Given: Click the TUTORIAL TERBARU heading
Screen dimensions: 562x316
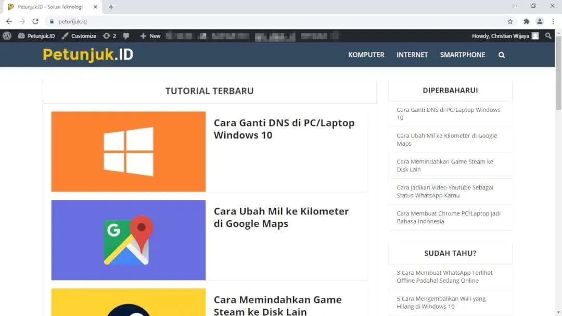Looking at the screenshot, I should point(209,91).
